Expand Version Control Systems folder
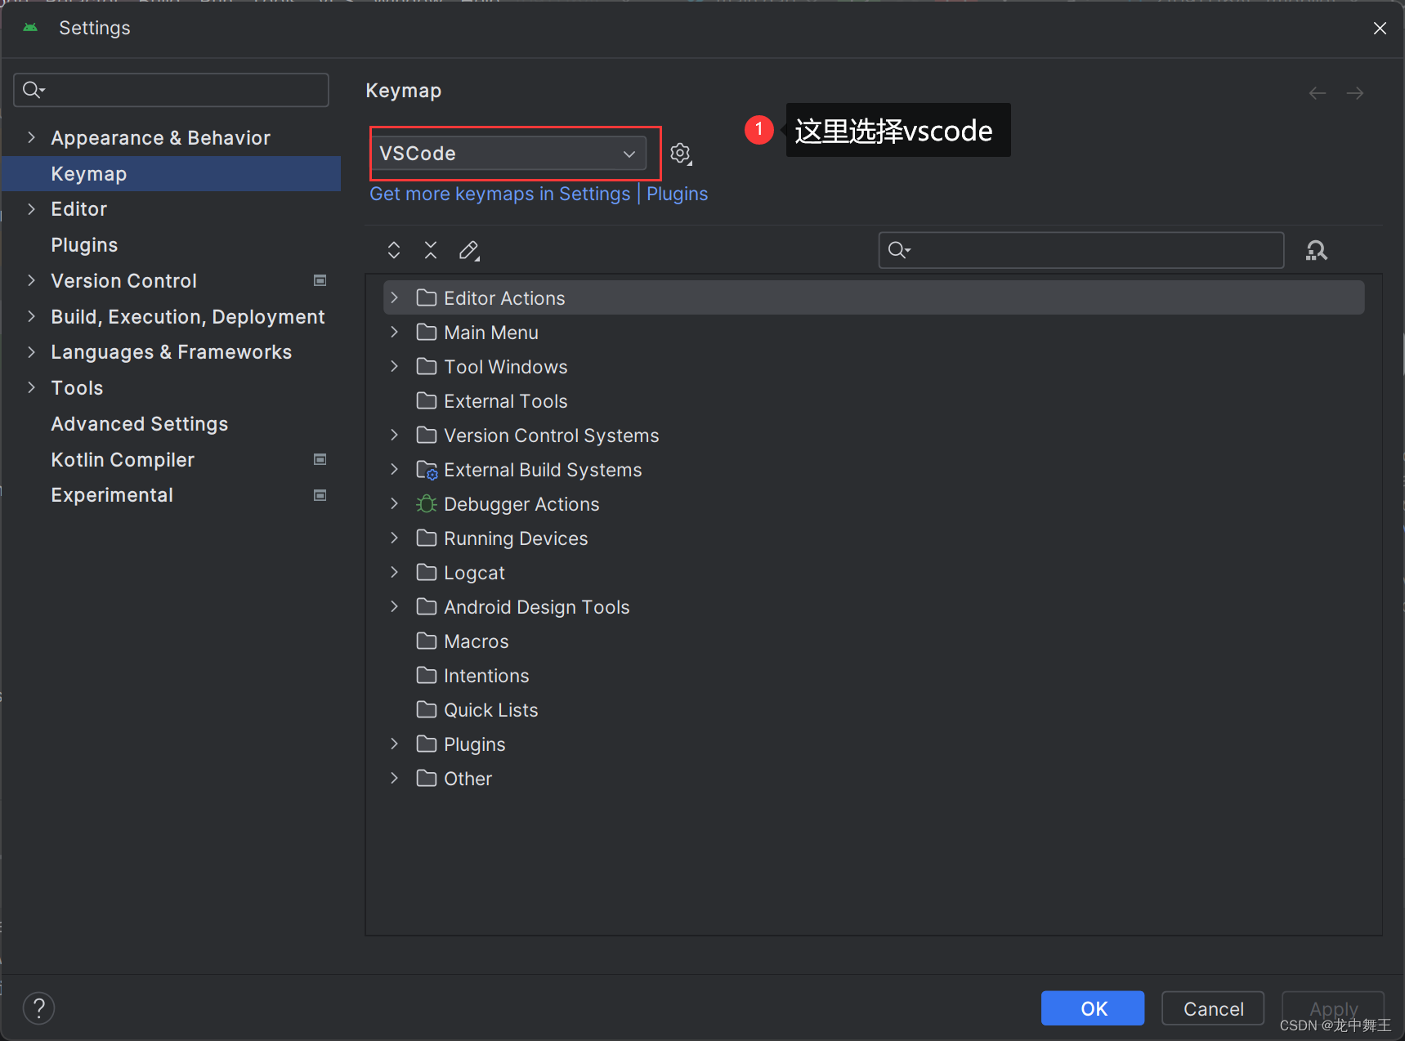Viewport: 1405px width, 1041px height. [395, 435]
